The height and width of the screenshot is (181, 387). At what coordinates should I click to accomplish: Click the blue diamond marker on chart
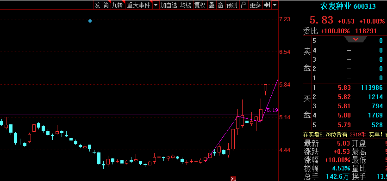pos(90,21)
